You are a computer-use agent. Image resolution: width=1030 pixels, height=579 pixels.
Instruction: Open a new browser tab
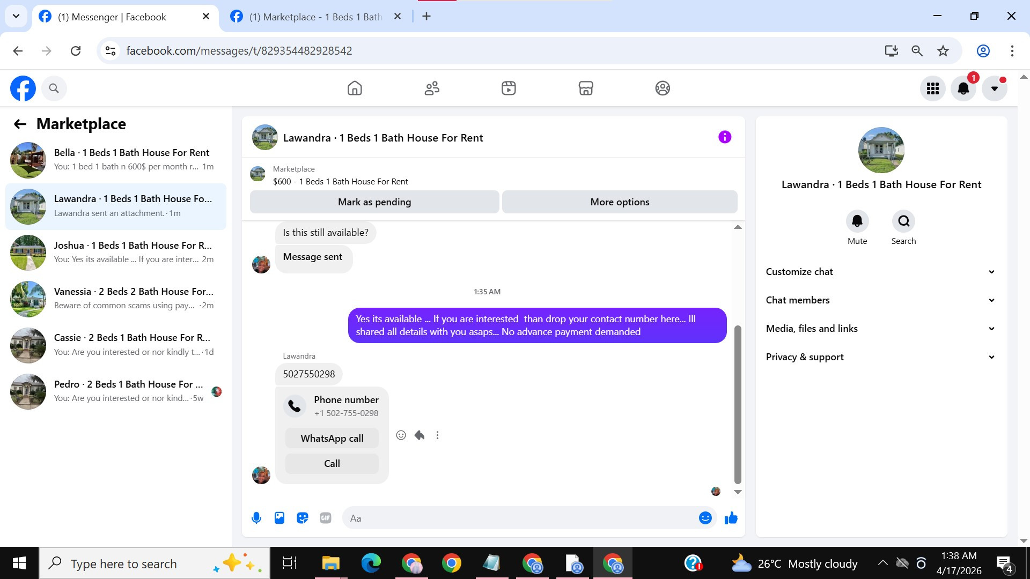click(426, 17)
